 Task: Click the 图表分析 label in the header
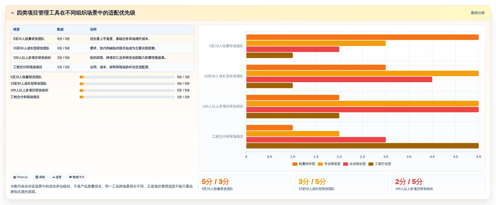point(478,13)
